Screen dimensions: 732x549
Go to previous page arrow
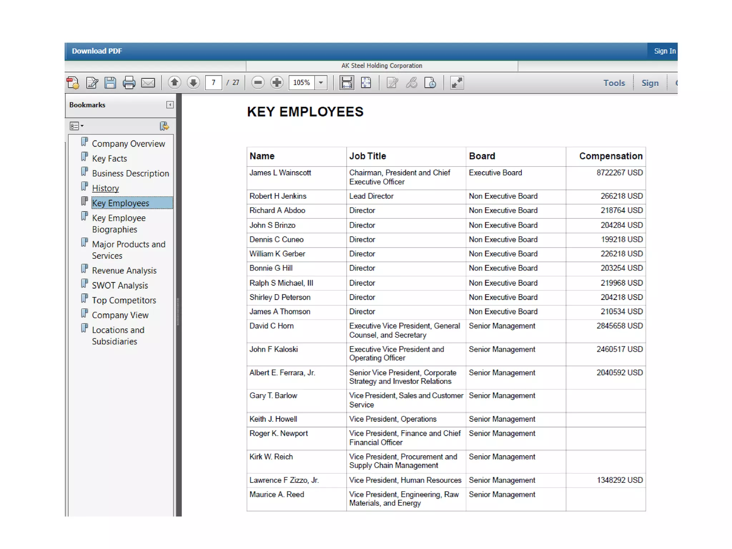tap(174, 83)
